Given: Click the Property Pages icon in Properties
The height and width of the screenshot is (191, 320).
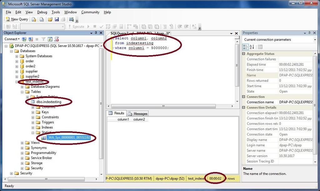Looking at the screenshot, I should click(260, 47).
